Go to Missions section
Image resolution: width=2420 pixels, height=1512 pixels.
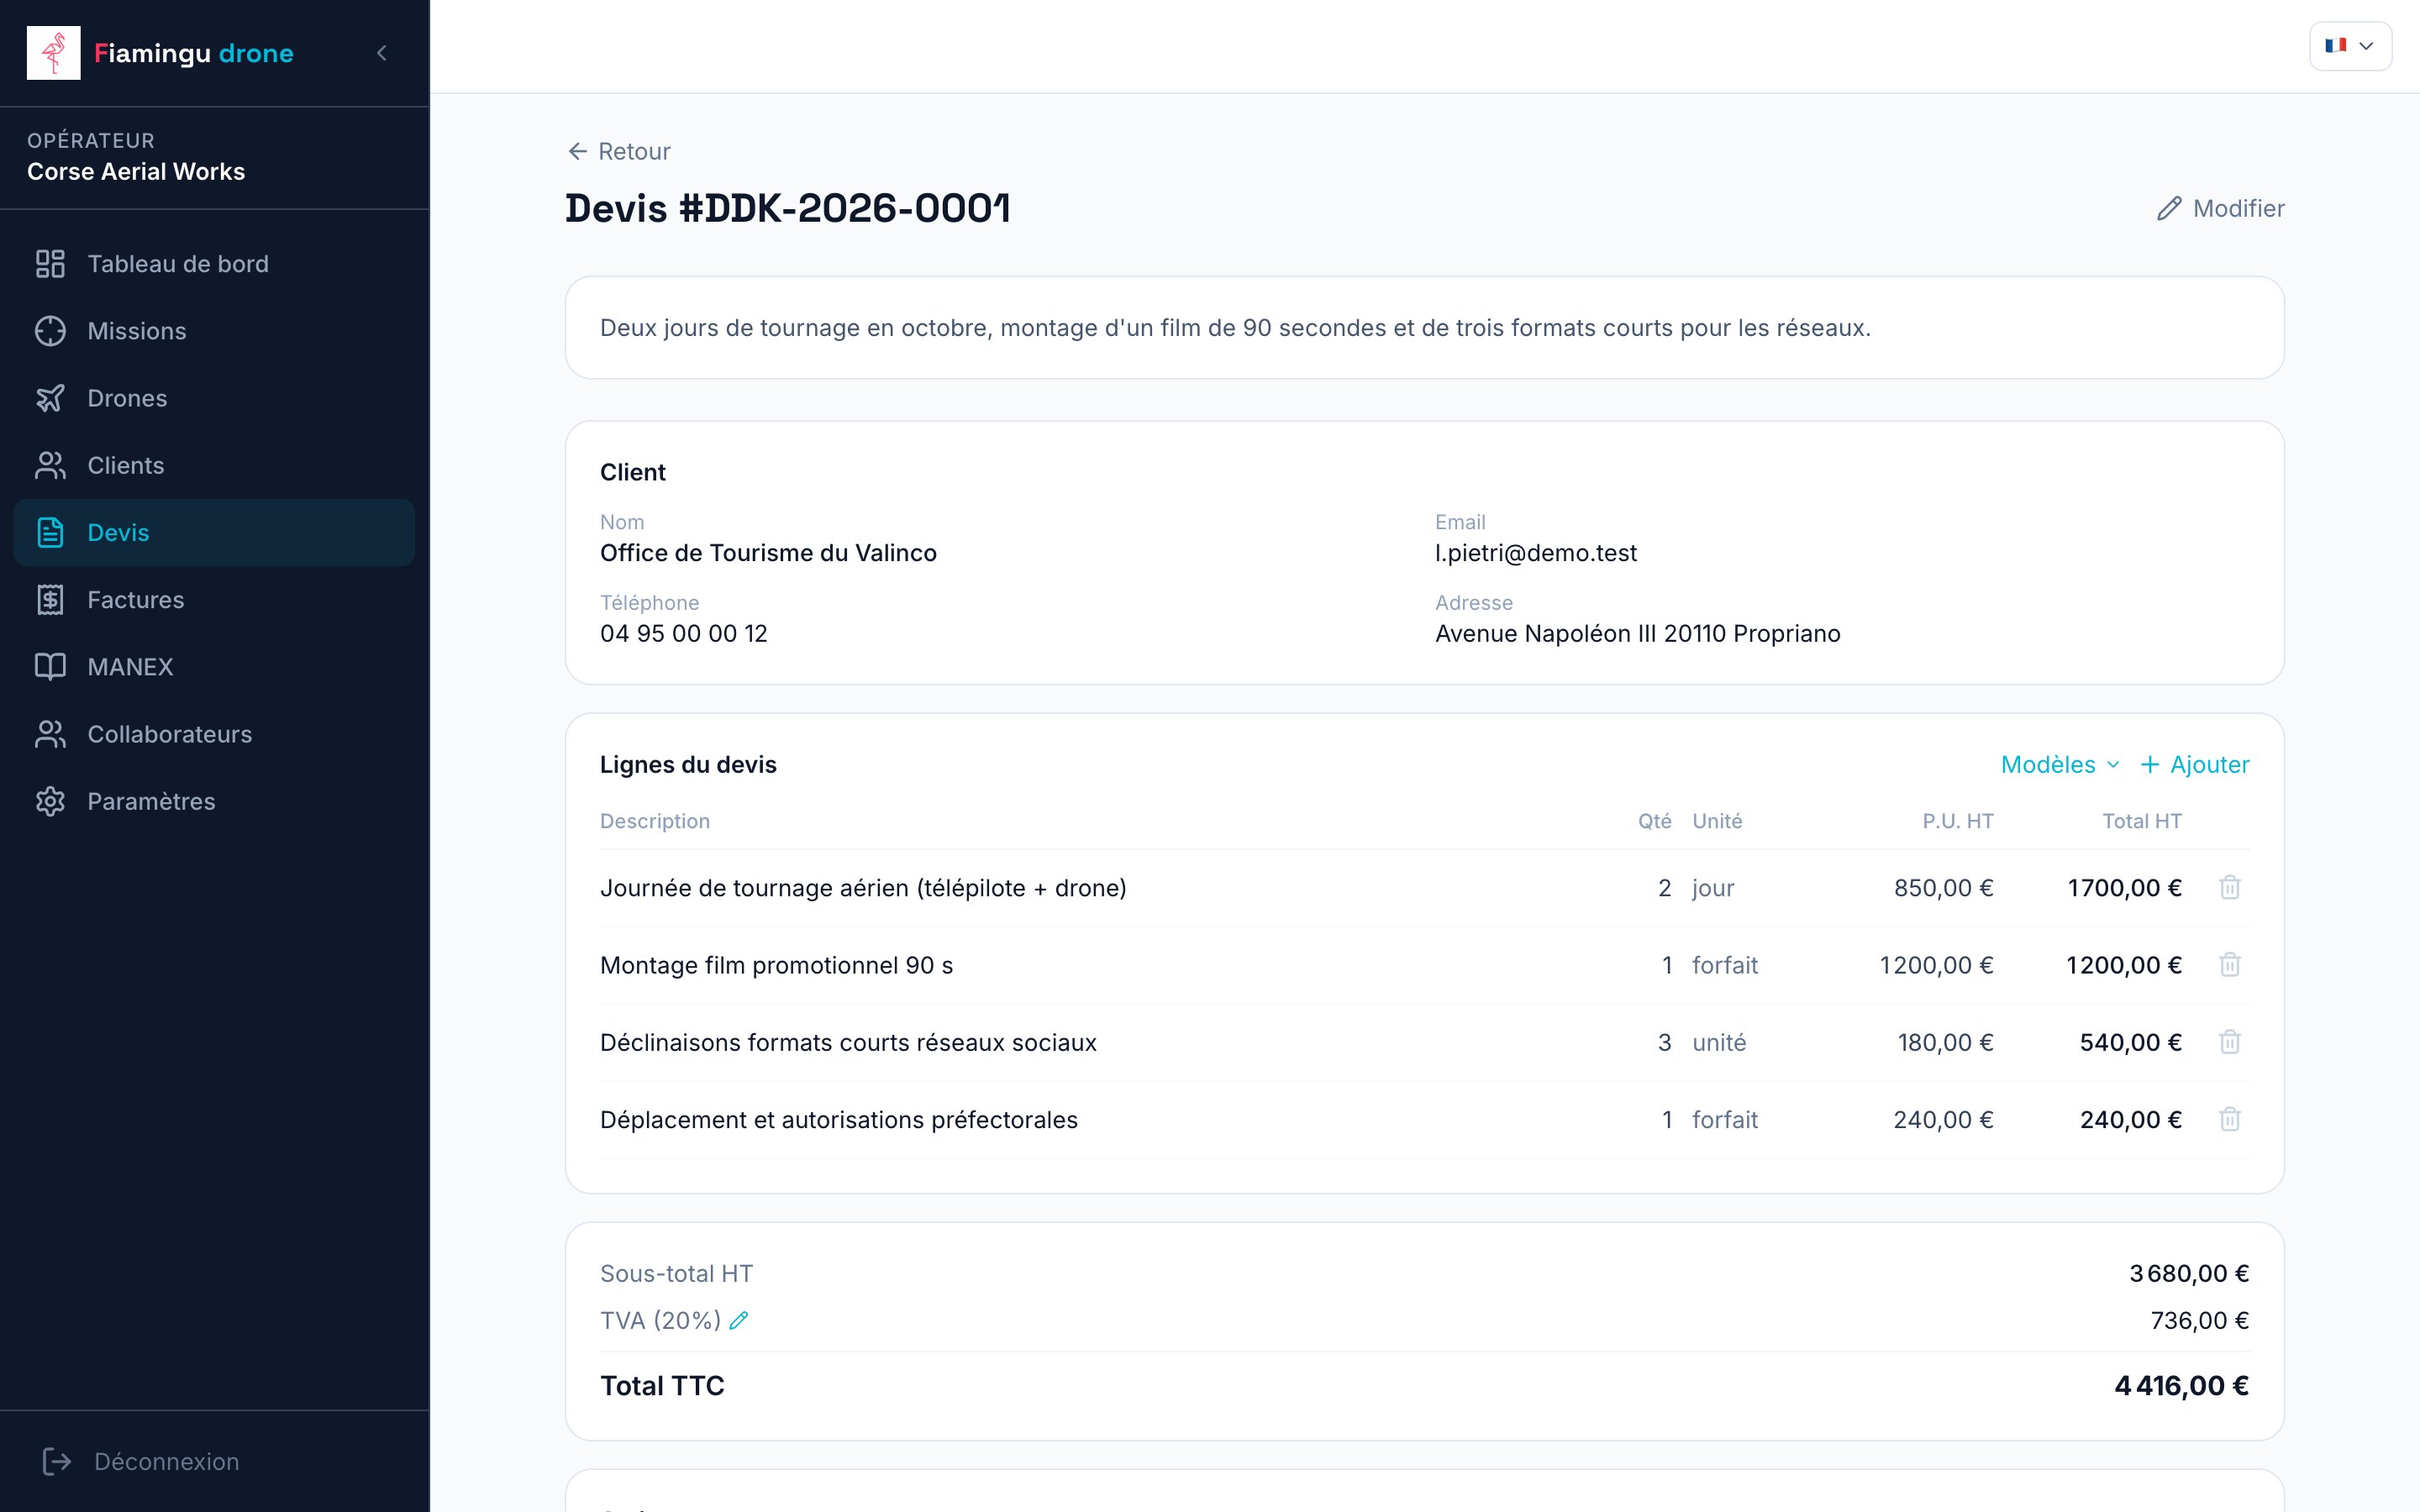(x=214, y=331)
